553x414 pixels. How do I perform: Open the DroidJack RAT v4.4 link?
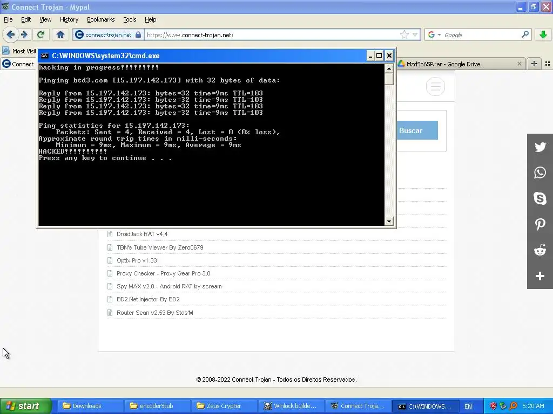(142, 234)
